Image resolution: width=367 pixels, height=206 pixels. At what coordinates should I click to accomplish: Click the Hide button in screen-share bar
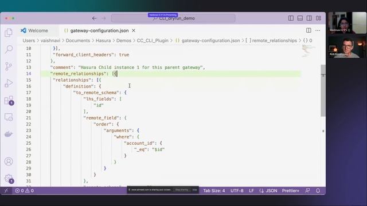click(x=194, y=189)
